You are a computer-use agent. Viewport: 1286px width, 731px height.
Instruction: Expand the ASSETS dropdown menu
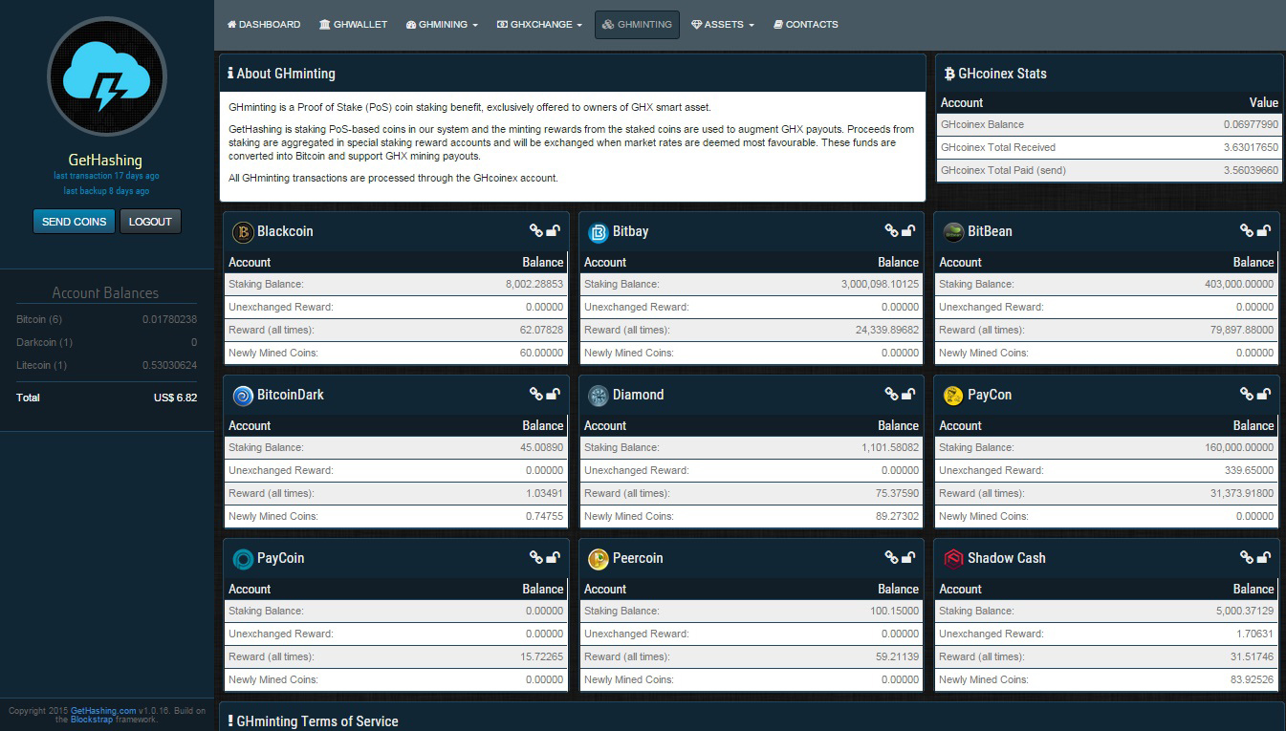[x=723, y=25]
